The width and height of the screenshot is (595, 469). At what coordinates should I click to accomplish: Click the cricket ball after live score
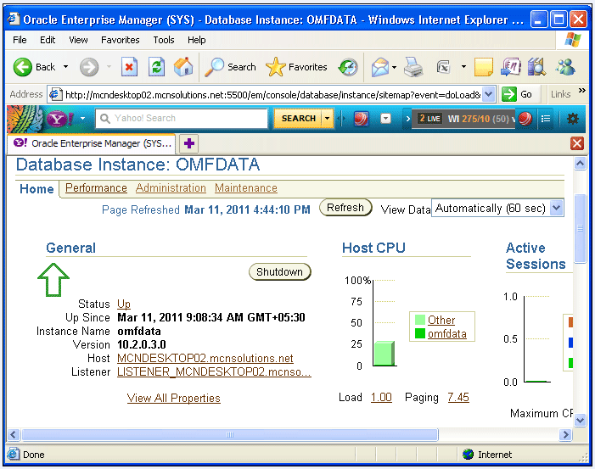point(525,119)
